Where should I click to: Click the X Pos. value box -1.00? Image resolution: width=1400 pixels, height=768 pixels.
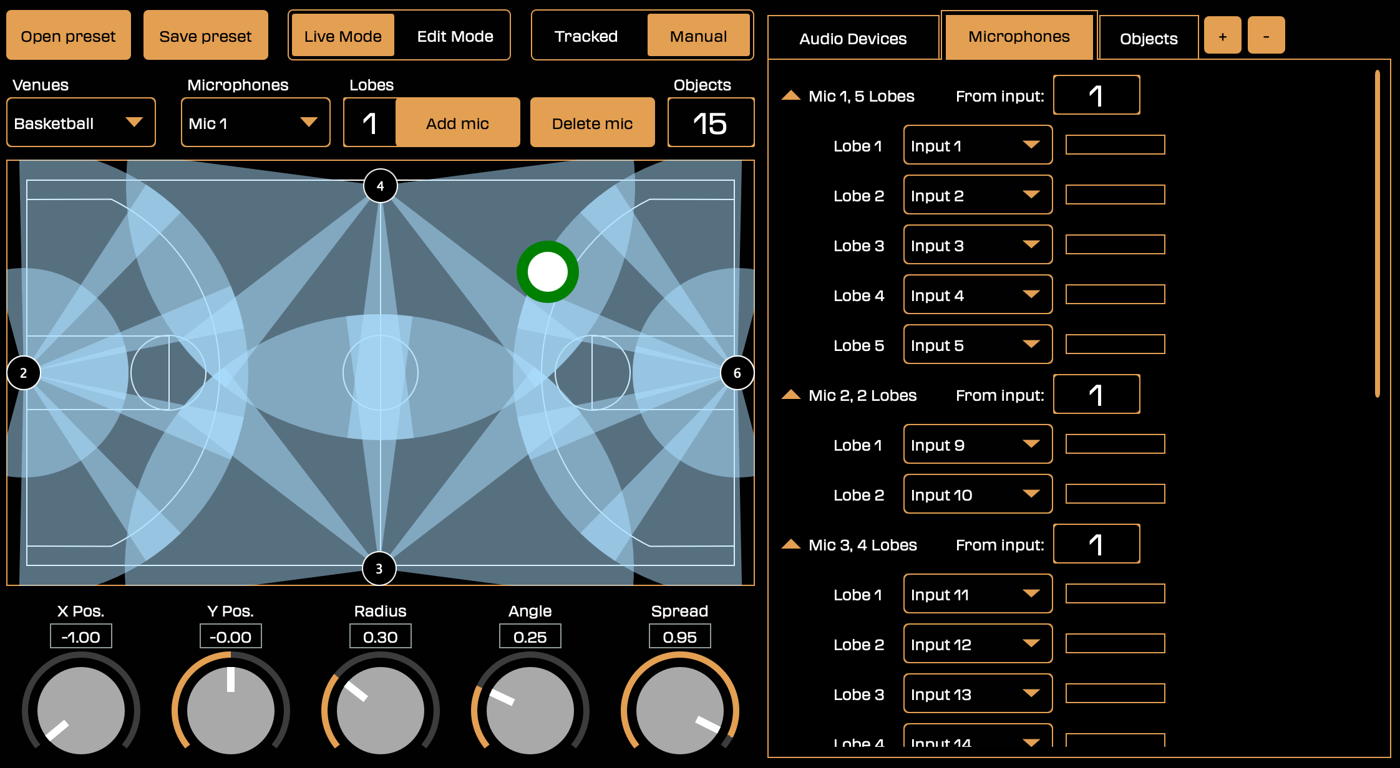click(x=81, y=636)
